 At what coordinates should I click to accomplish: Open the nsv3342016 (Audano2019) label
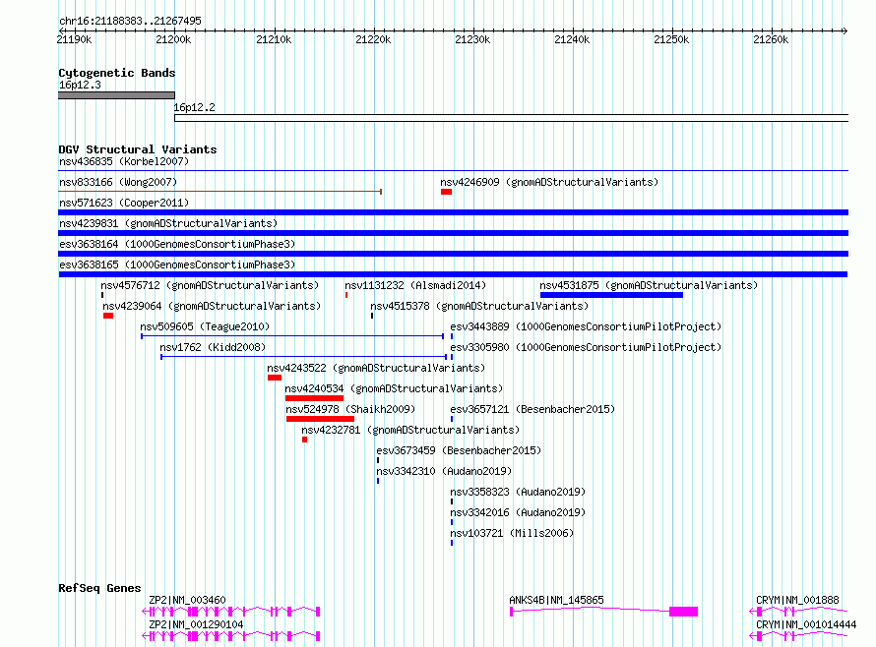[518, 512]
